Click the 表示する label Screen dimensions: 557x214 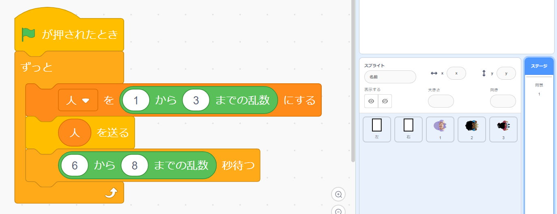coord(372,89)
